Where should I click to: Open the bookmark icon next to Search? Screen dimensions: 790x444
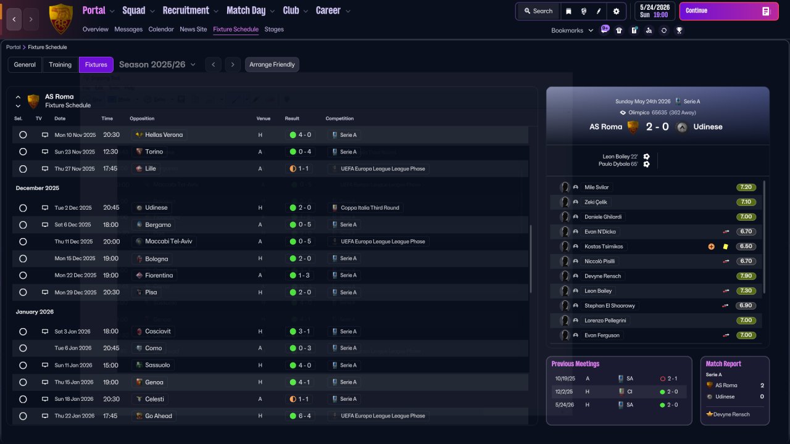[x=568, y=11]
